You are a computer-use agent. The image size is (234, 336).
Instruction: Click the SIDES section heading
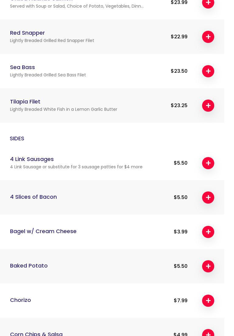(x=17, y=138)
